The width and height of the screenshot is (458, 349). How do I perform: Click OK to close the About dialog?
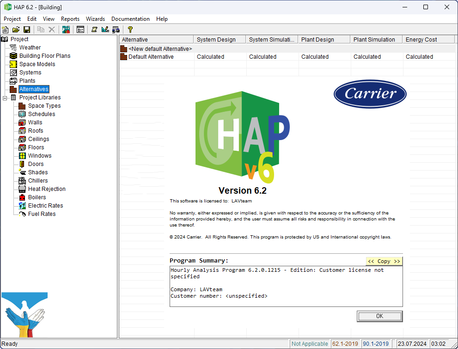click(x=380, y=316)
